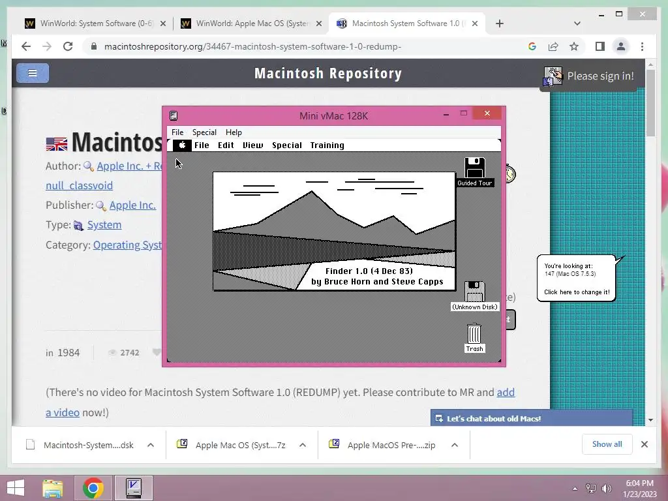Open Special menu in Mini vMac window
The width and height of the screenshot is (668, 501).
click(204, 132)
